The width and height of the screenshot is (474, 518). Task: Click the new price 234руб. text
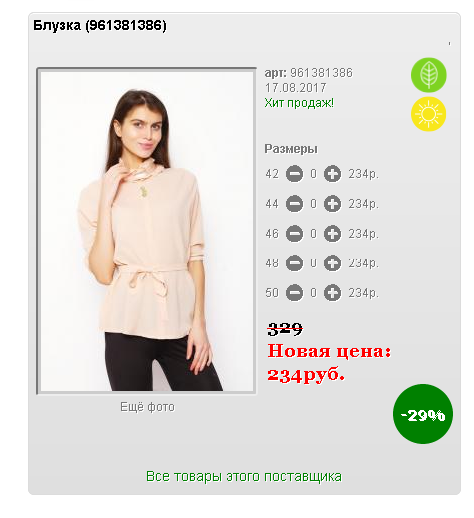point(306,375)
